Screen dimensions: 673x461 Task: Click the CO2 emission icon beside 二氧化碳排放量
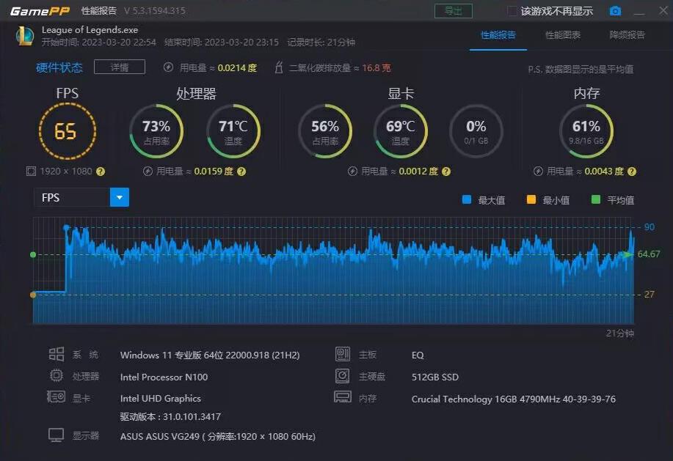click(x=277, y=67)
